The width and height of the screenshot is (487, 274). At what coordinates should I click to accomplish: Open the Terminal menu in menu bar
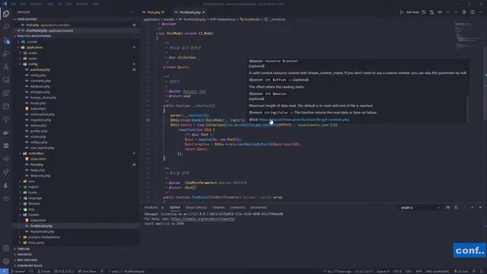pyautogui.click(x=82, y=4)
